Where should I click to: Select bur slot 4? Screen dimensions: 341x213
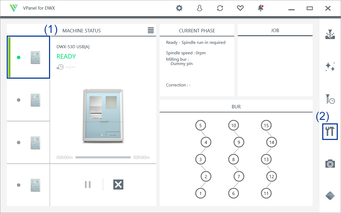point(206,142)
